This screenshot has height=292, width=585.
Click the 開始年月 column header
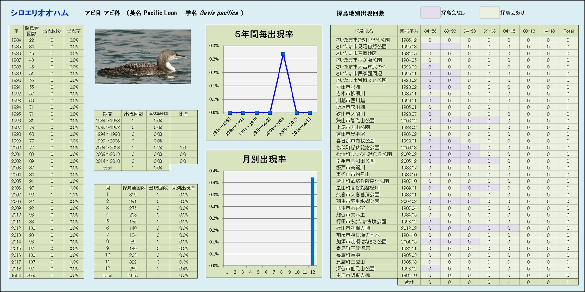point(409,31)
